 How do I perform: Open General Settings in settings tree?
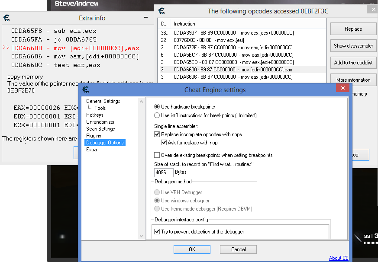point(103,101)
